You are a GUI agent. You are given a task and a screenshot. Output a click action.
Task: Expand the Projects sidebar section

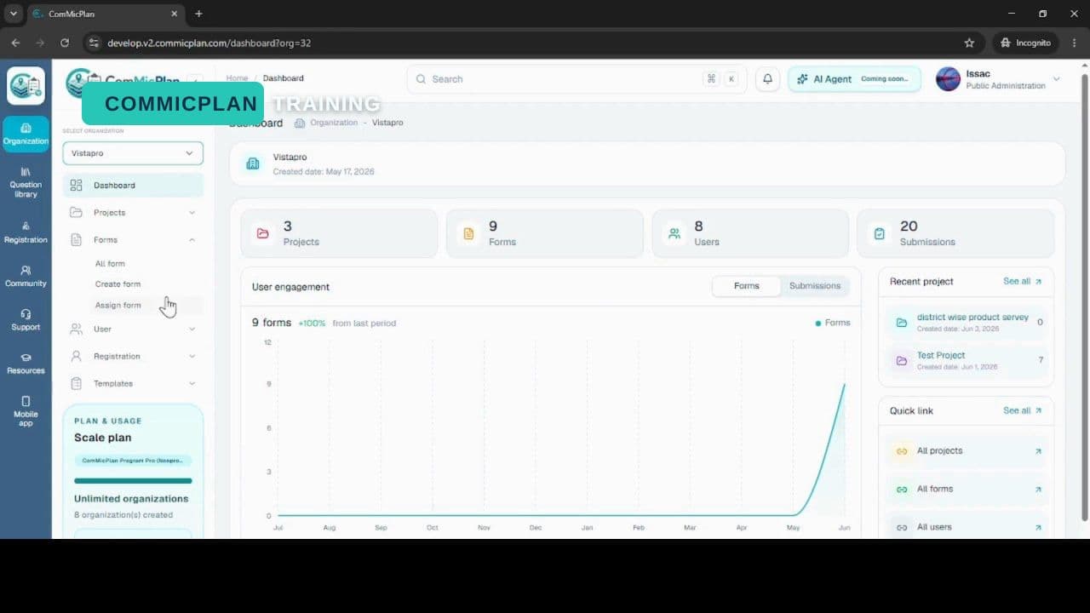tap(133, 213)
